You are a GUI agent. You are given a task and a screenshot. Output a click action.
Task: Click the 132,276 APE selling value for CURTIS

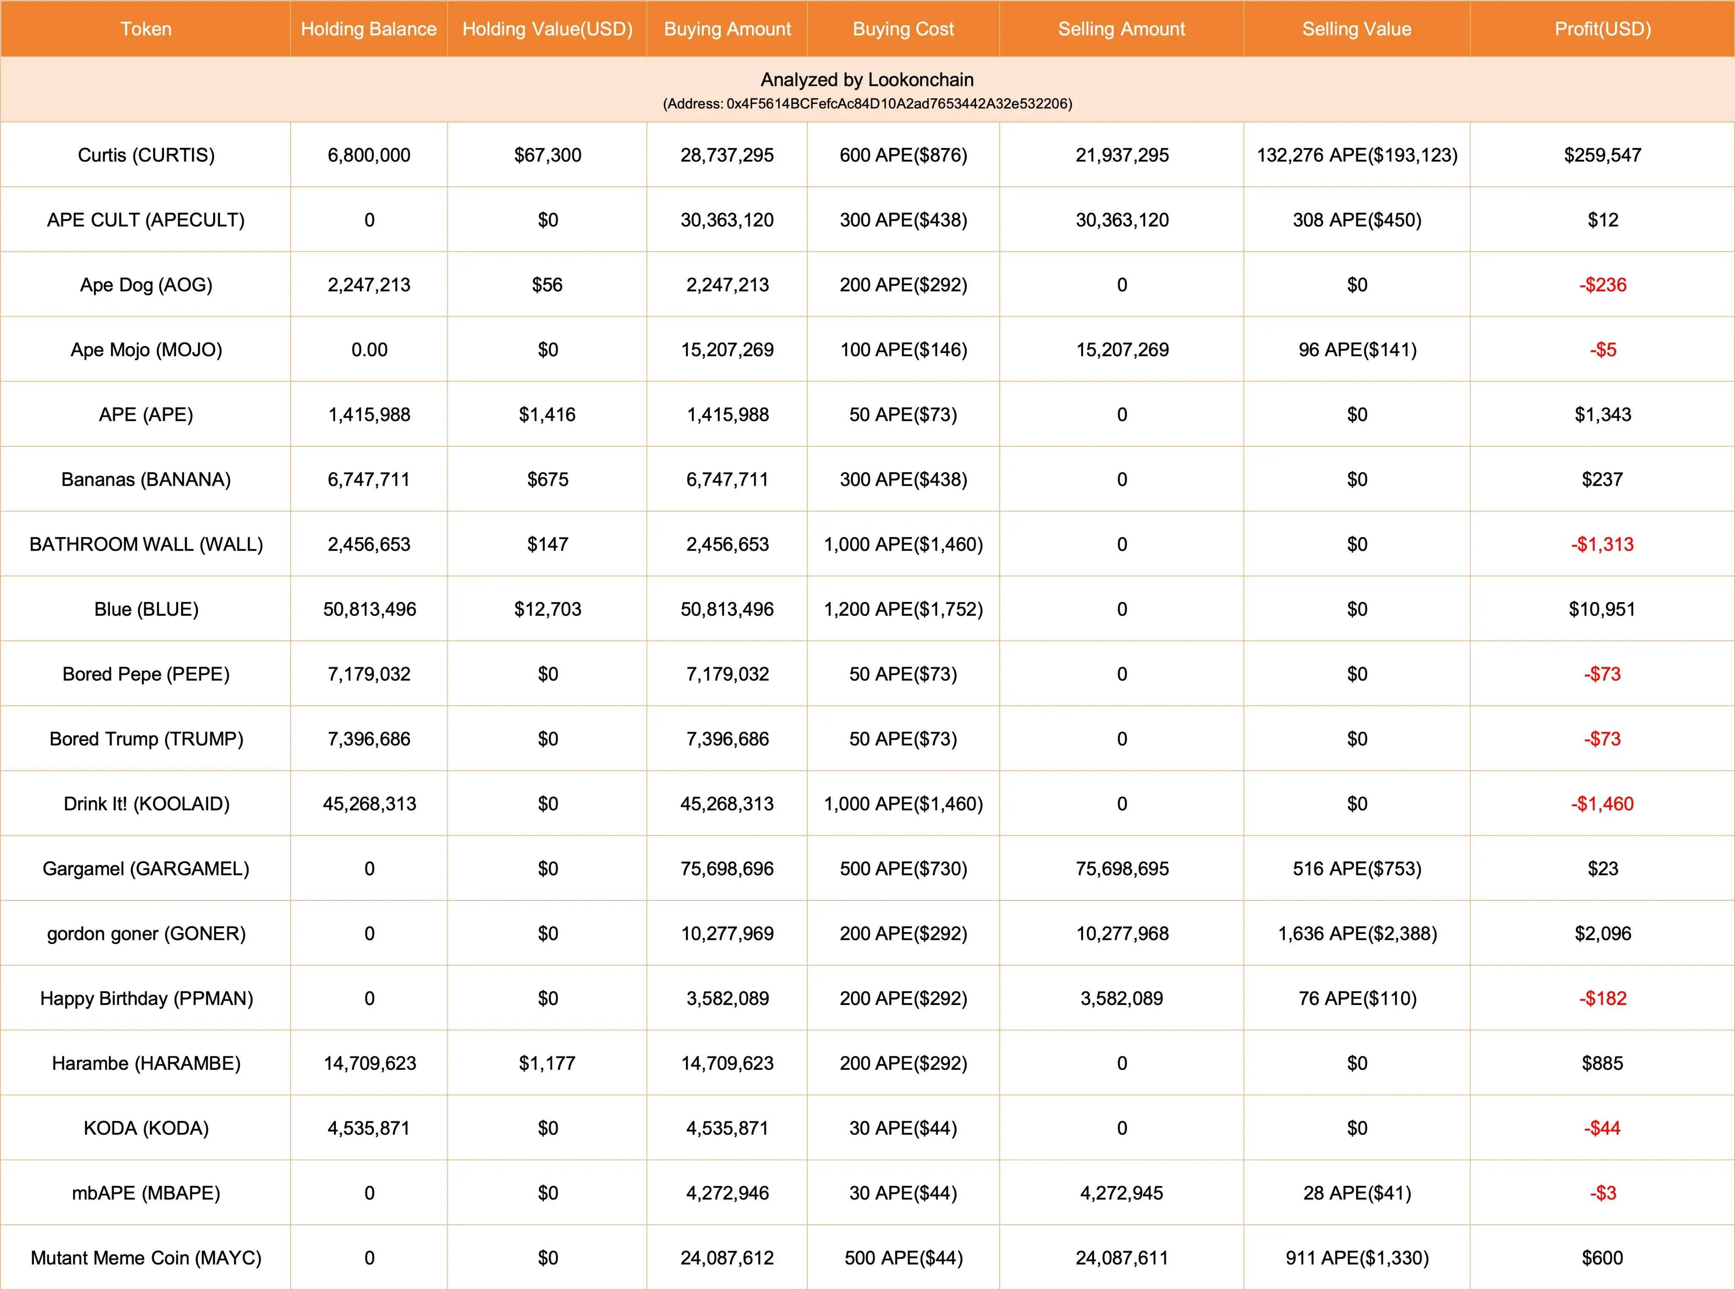[x=1356, y=155]
